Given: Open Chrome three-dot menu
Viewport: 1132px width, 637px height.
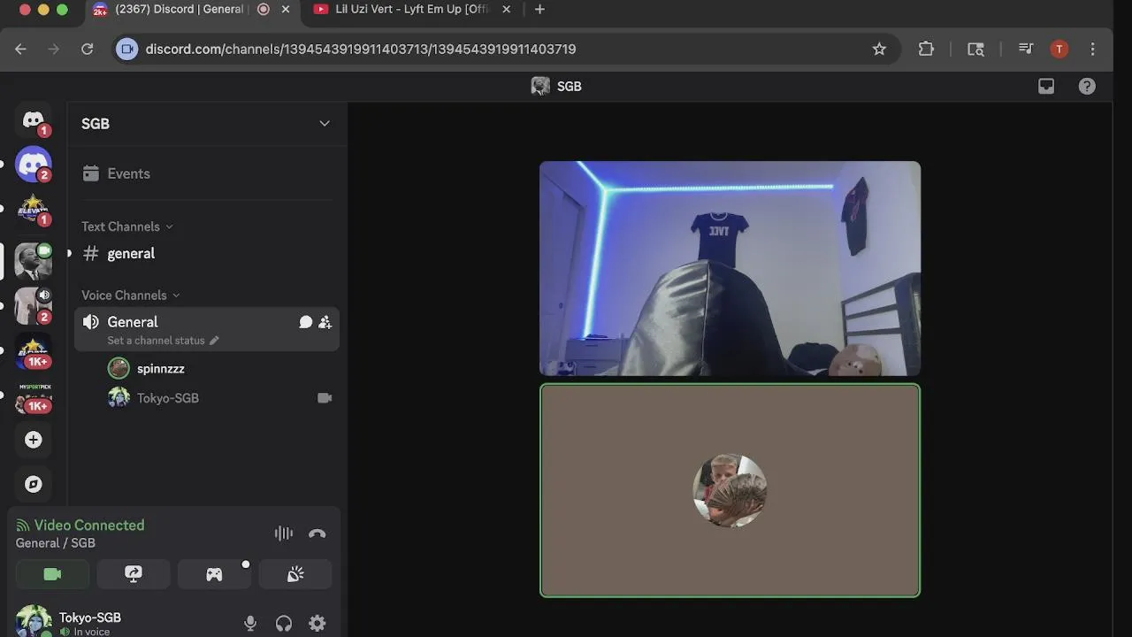Looking at the screenshot, I should (x=1093, y=50).
